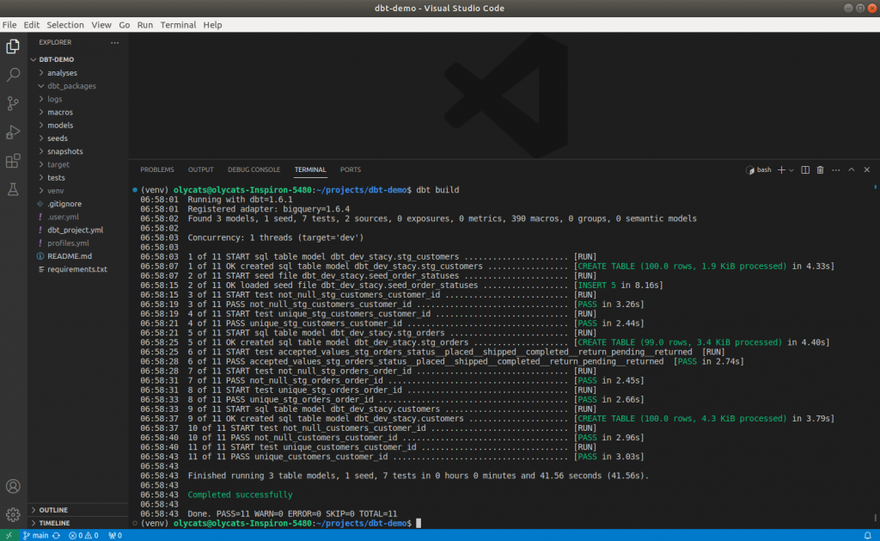Open the Manage gear settings icon

point(13,514)
